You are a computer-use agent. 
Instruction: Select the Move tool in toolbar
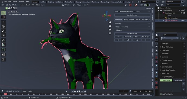click(x=3, y=22)
